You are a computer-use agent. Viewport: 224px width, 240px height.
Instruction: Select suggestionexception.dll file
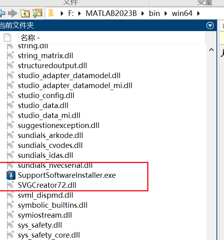(x=58, y=126)
